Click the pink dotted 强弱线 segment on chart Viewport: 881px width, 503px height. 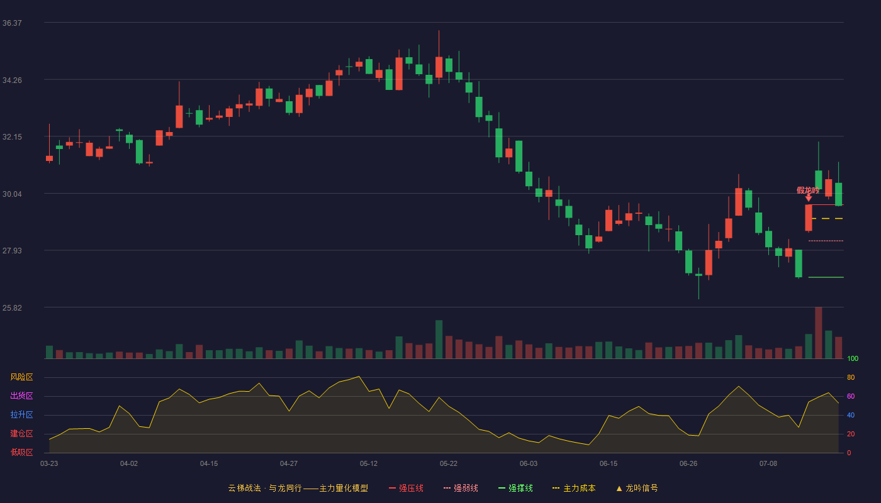826,241
